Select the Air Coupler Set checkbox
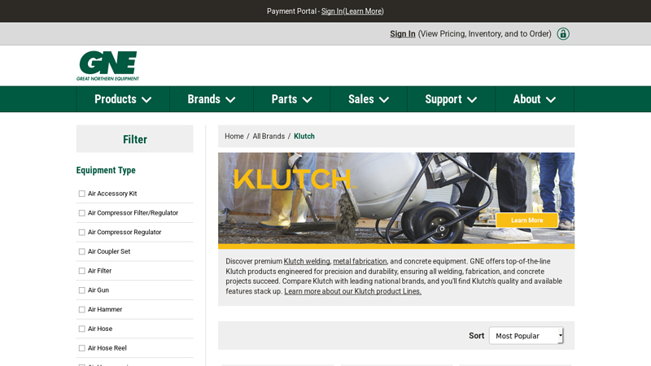Image resolution: width=651 pixels, height=366 pixels. tap(82, 251)
